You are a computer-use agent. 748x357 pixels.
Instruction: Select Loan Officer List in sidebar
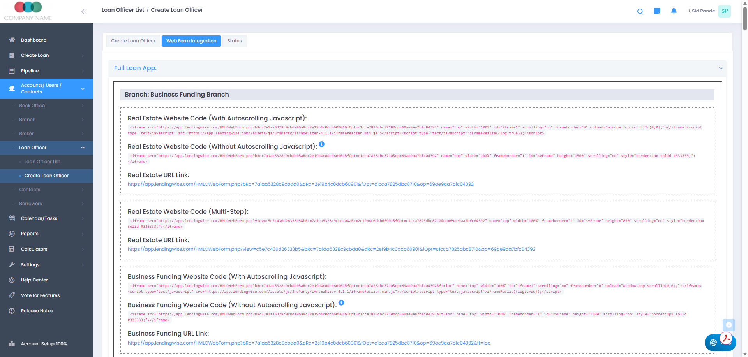pos(42,162)
